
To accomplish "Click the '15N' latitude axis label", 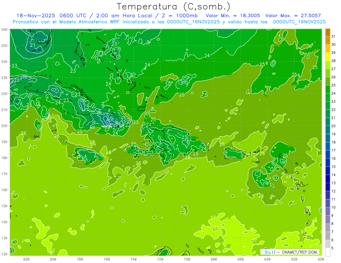I will click(x=4, y=206).
